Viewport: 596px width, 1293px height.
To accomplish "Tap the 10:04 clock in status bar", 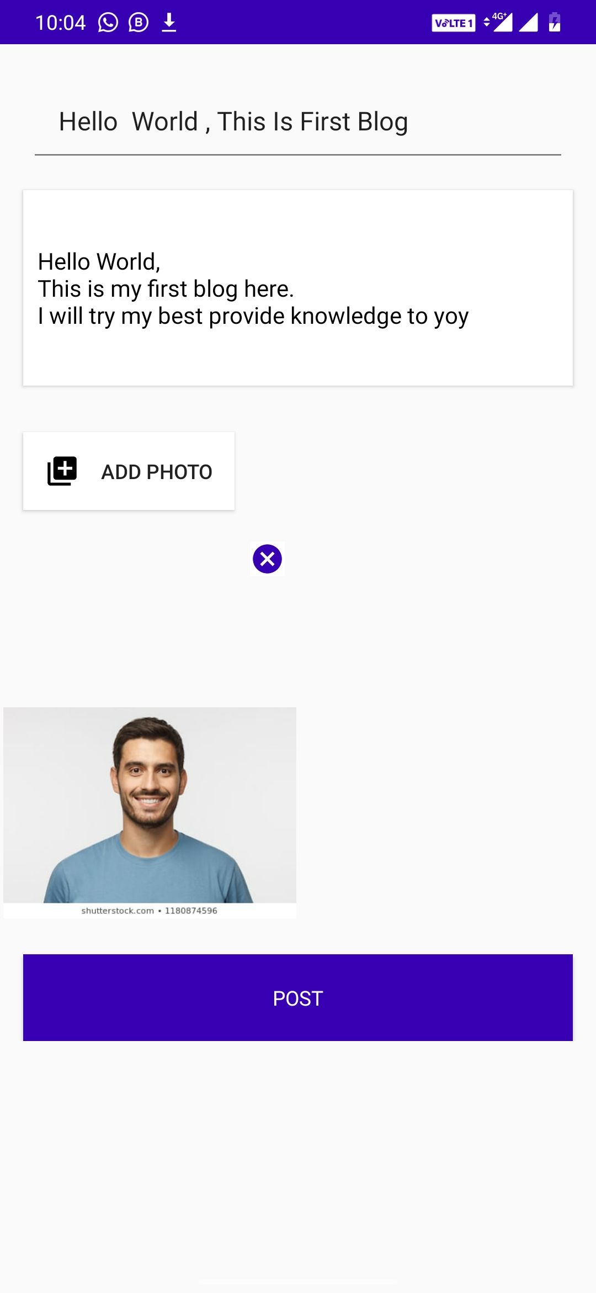I will tap(61, 23).
